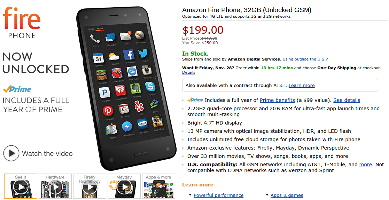389x200 pixels.
Task: Click Learn more about the AT&T contract
Action: [302, 85]
